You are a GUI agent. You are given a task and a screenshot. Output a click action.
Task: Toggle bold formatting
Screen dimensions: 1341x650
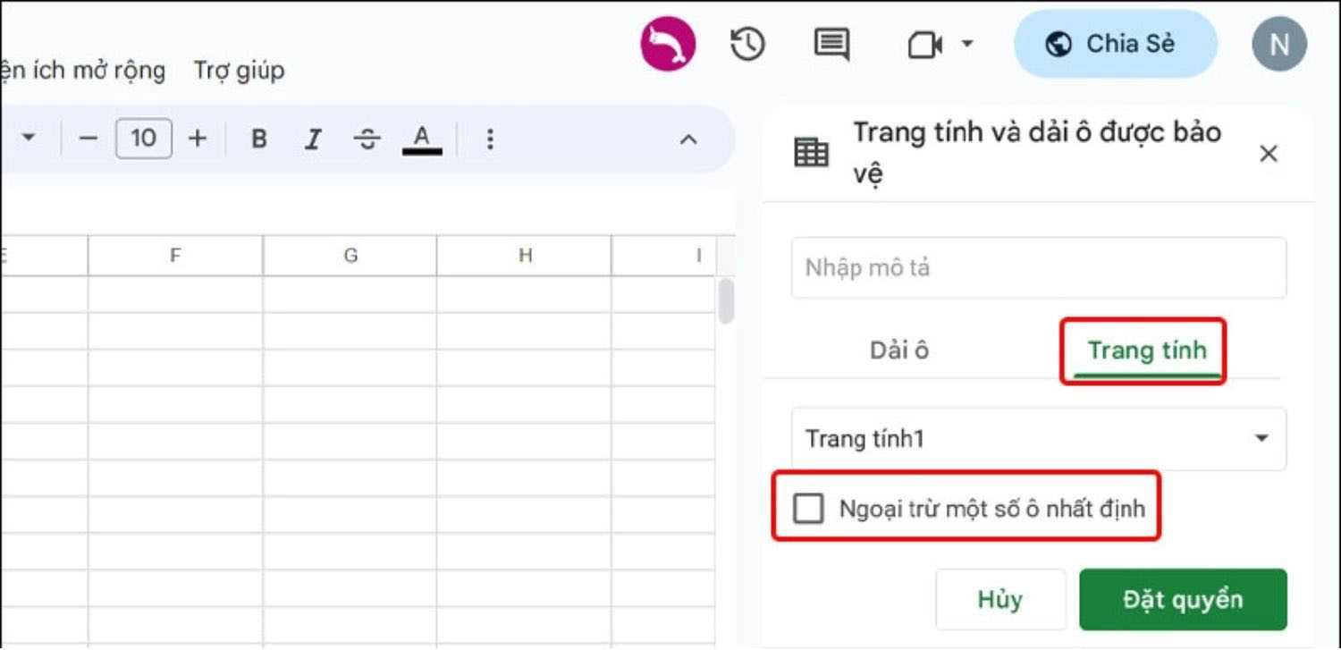tap(259, 139)
